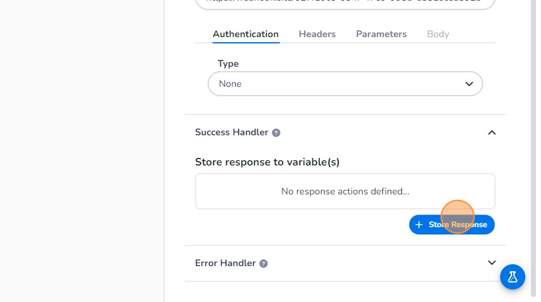Expand the Error Handler section chevron
Image resolution: width=541 pixels, height=302 pixels.
pyautogui.click(x=492, y=263)
